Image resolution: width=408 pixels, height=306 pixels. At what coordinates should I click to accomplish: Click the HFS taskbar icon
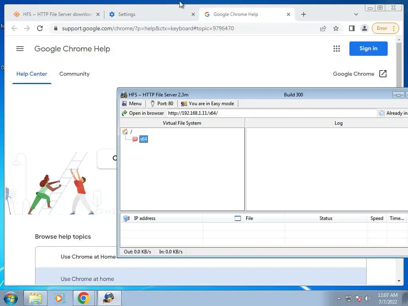point(109,298)
